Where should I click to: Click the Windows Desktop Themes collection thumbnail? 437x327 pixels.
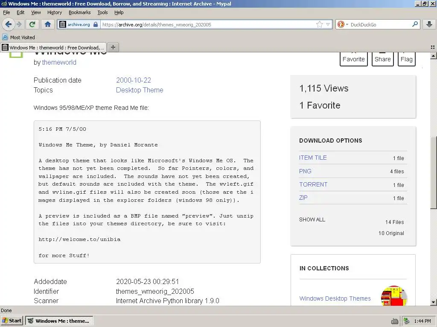[394, 296]
